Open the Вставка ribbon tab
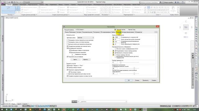This screenshot has height=111, width=199. pyautogui.click(x=16, y=5)
